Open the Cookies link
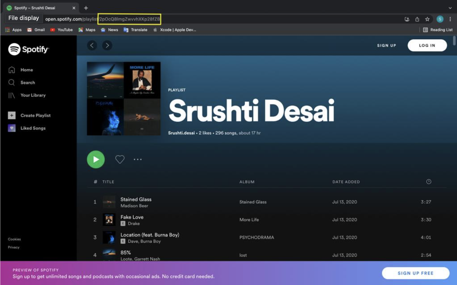Image resolution: width=457 pixels, height=285 pixels. pyautogui.click(x=14, y=239)
